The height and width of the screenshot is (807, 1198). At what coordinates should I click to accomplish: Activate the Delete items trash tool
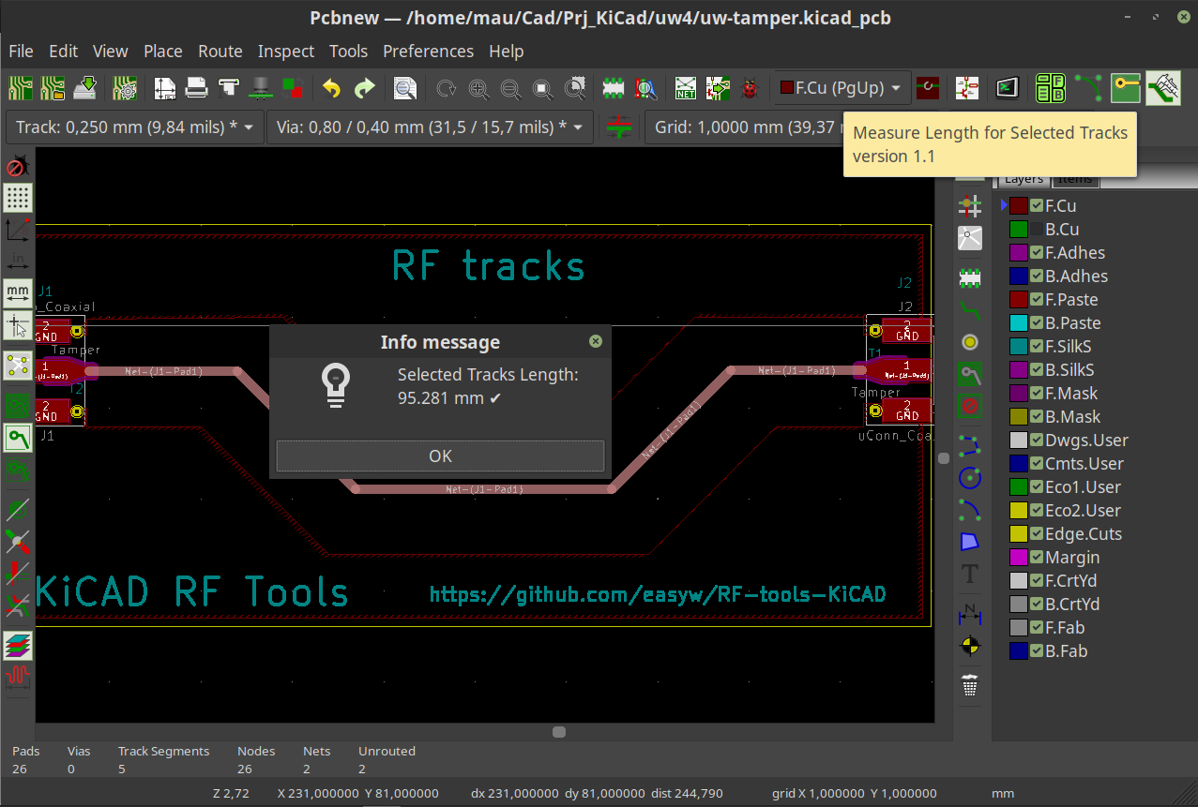click(x=969, y=686)
